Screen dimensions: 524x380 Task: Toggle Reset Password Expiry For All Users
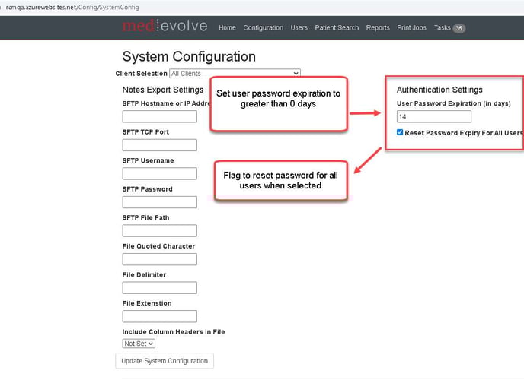[401, 133]
